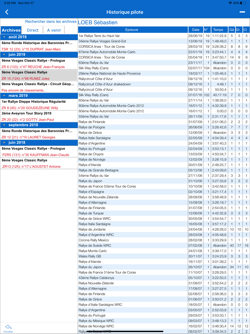Collapse the septembre 2018 section
Screen dimensions: 250x334
coord(4,125)
